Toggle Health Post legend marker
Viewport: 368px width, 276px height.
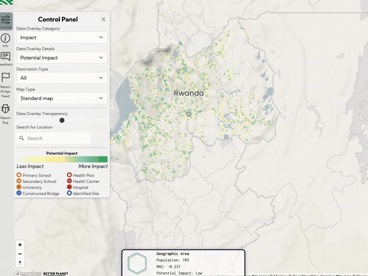[x=70, y=175]
